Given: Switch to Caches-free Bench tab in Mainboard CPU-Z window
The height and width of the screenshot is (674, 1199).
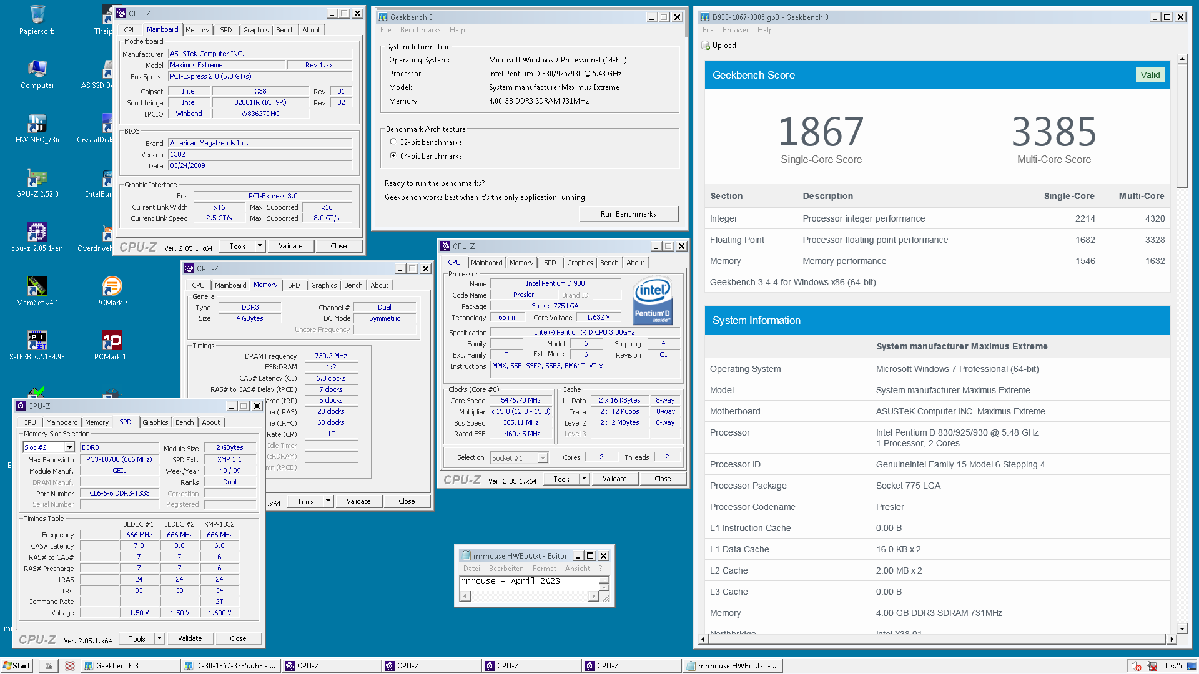Looking at the screenshot, I should (285, 30).
